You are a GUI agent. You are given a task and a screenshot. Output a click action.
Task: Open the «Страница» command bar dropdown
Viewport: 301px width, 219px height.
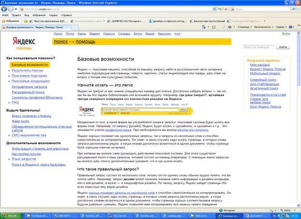(244, 27)
